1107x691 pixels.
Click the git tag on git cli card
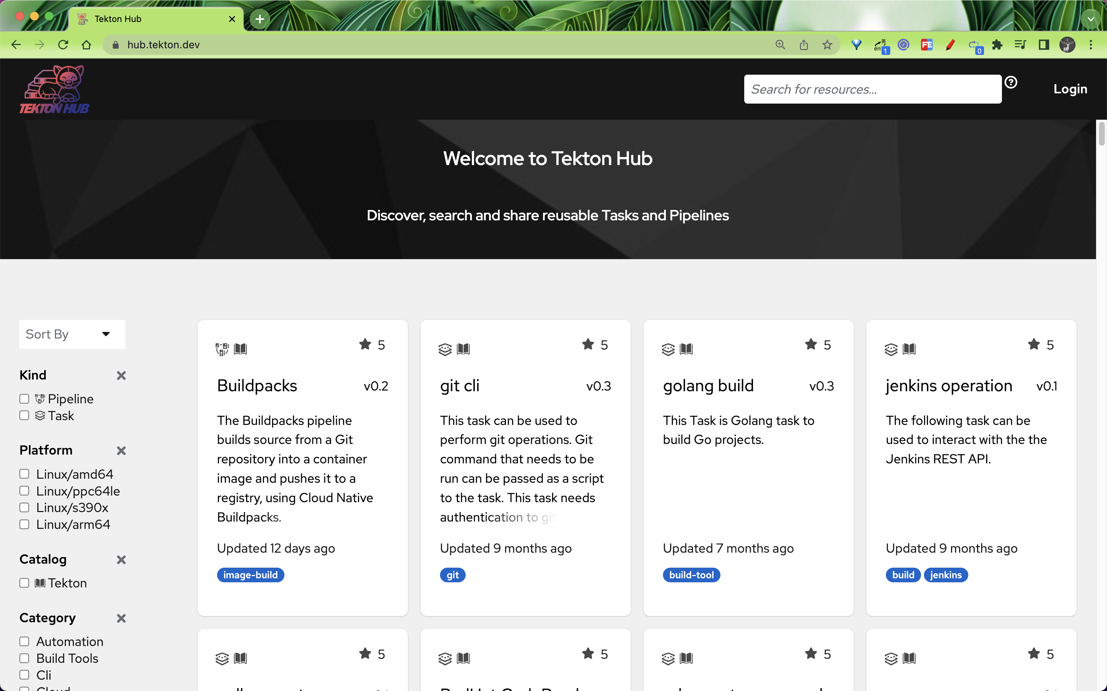pyautogui.click(x=452, y=575)
